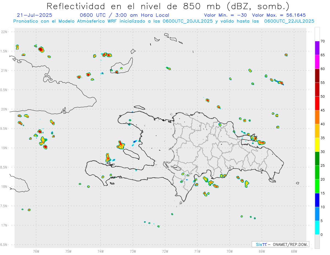
Task: Click '0600 UTC / 3:00 am Hora Local'
Action: [x=124, y=15]
